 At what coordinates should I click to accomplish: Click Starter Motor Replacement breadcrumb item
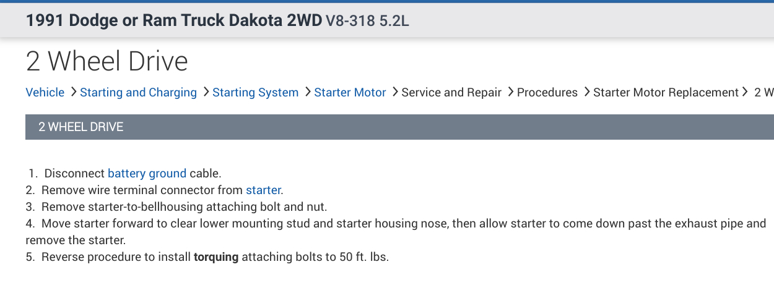point(666,93)
